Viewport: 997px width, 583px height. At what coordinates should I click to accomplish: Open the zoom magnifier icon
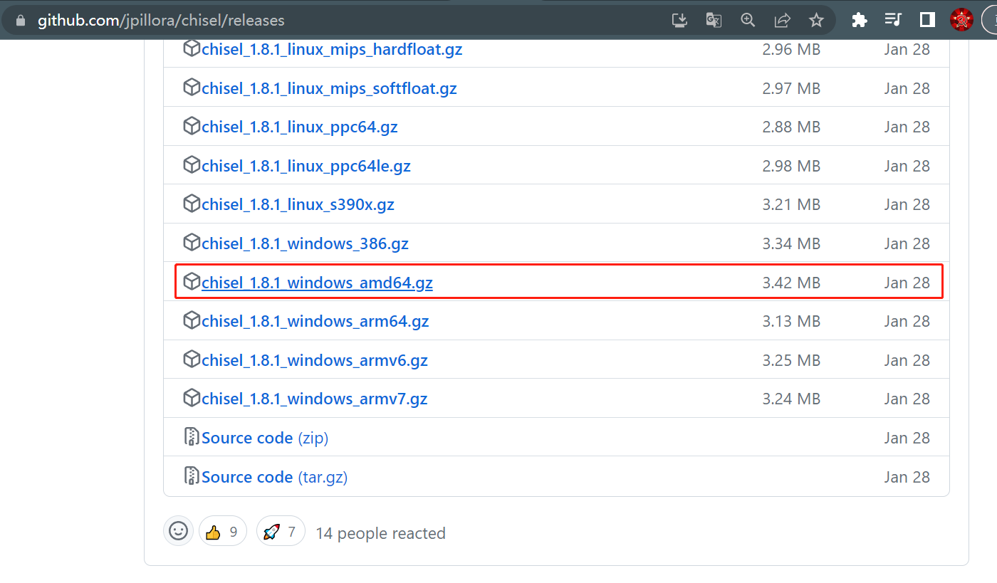(x=748, y=20)
